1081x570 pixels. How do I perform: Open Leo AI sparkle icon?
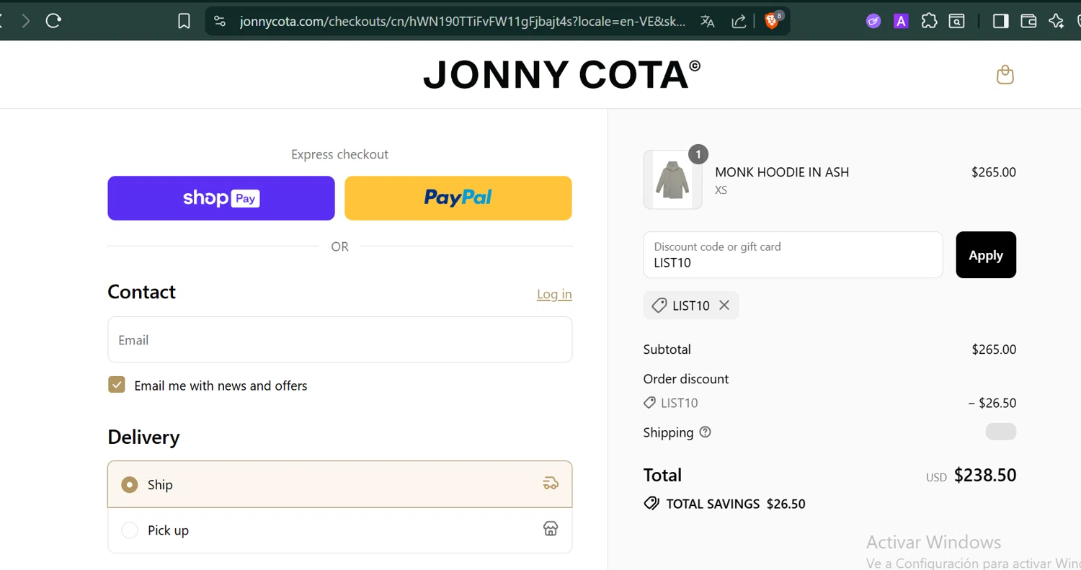tap(1056, 22)
